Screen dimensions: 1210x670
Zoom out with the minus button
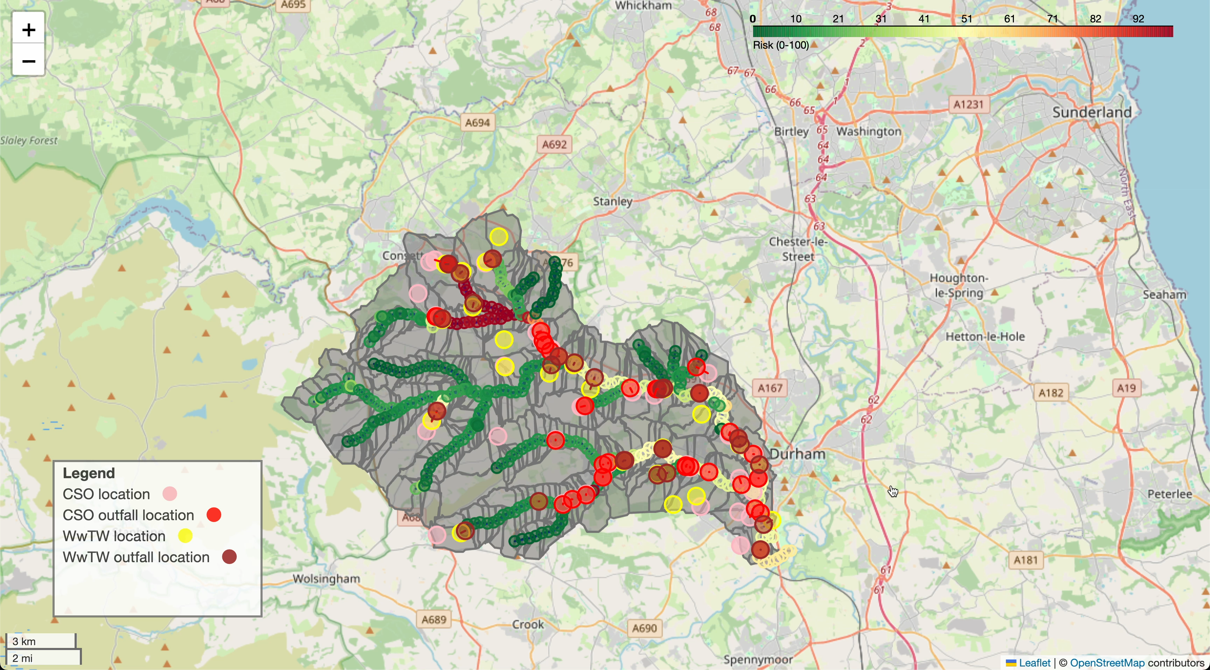coord(29,61)
